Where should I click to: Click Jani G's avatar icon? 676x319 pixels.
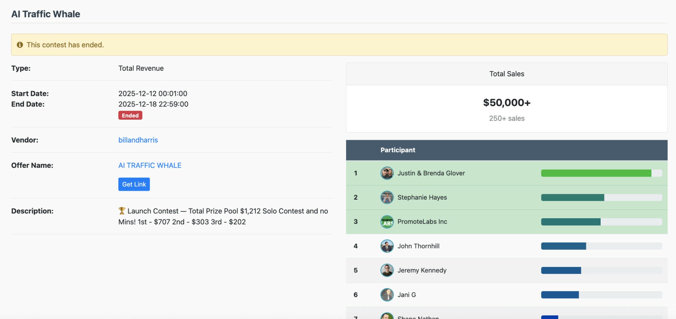(x=387, y=295)
